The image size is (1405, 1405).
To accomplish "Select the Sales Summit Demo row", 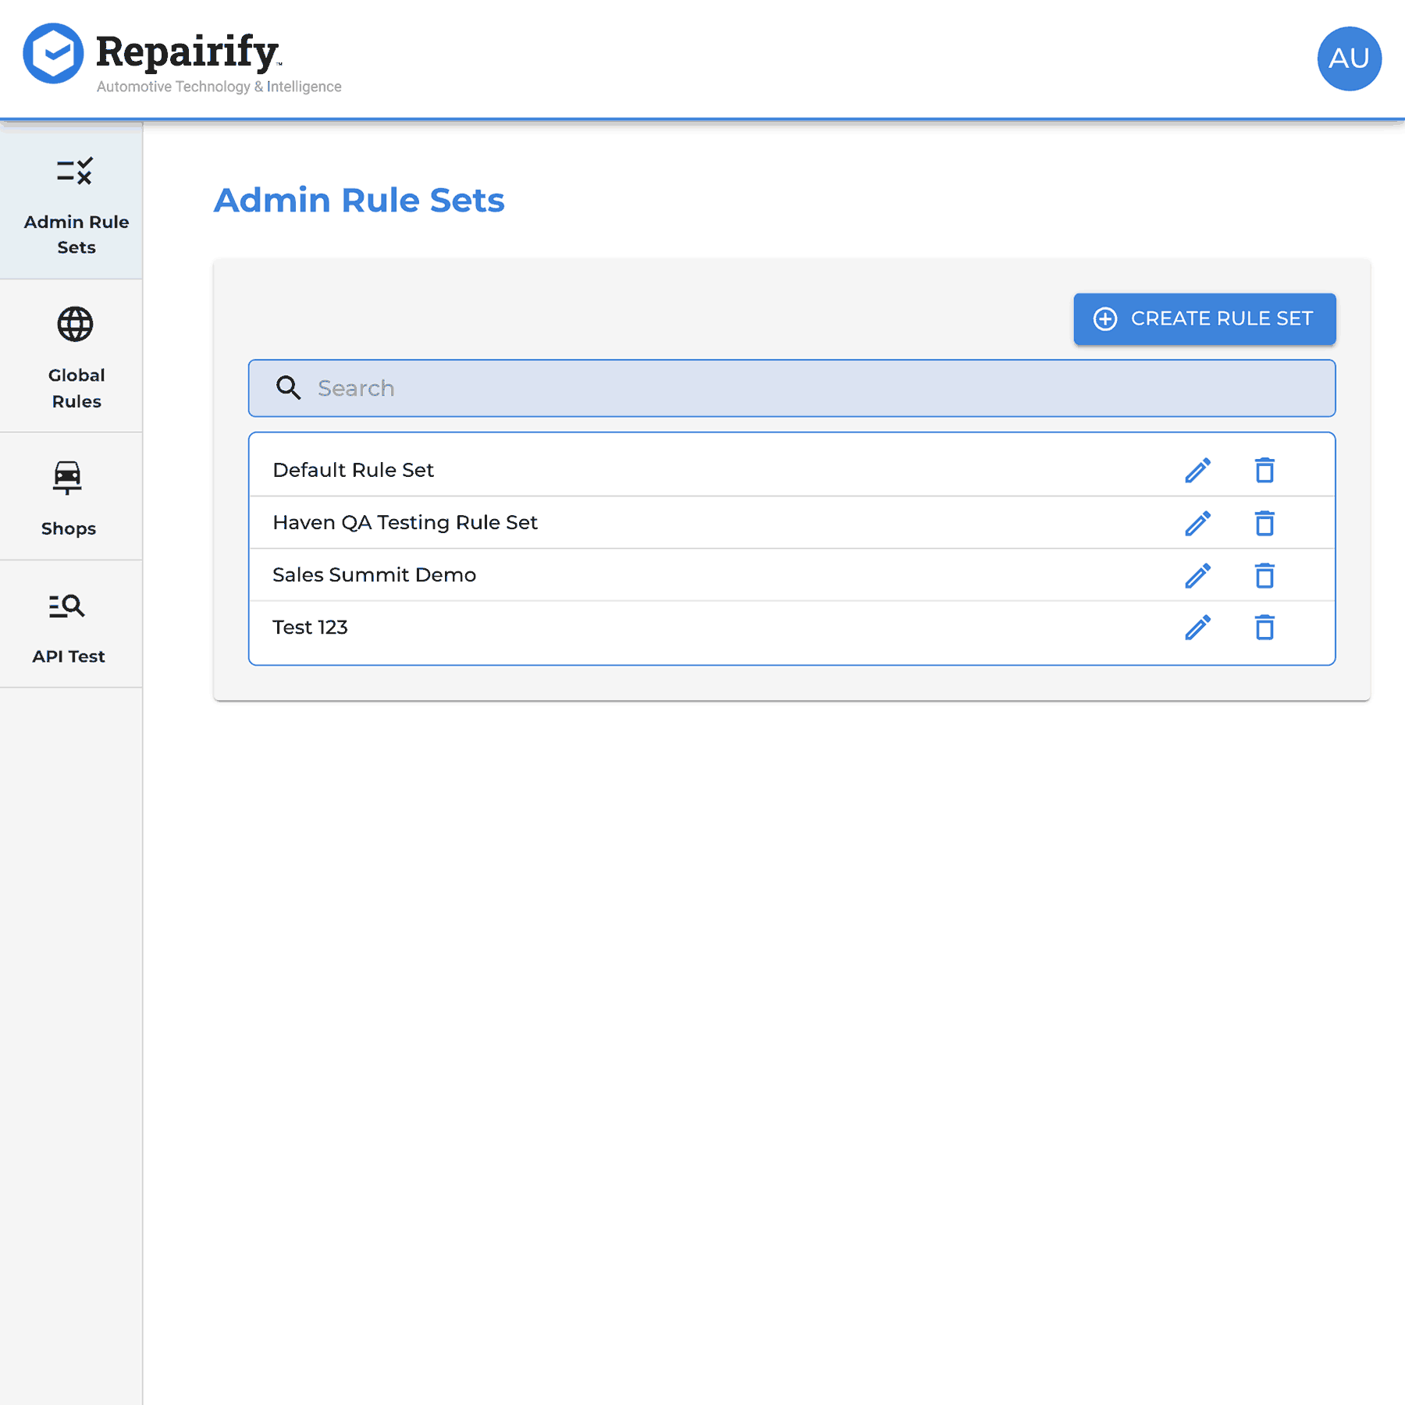I will (x=791, y=574).
